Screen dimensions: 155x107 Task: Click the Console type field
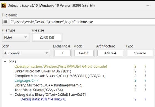point(140,53)
